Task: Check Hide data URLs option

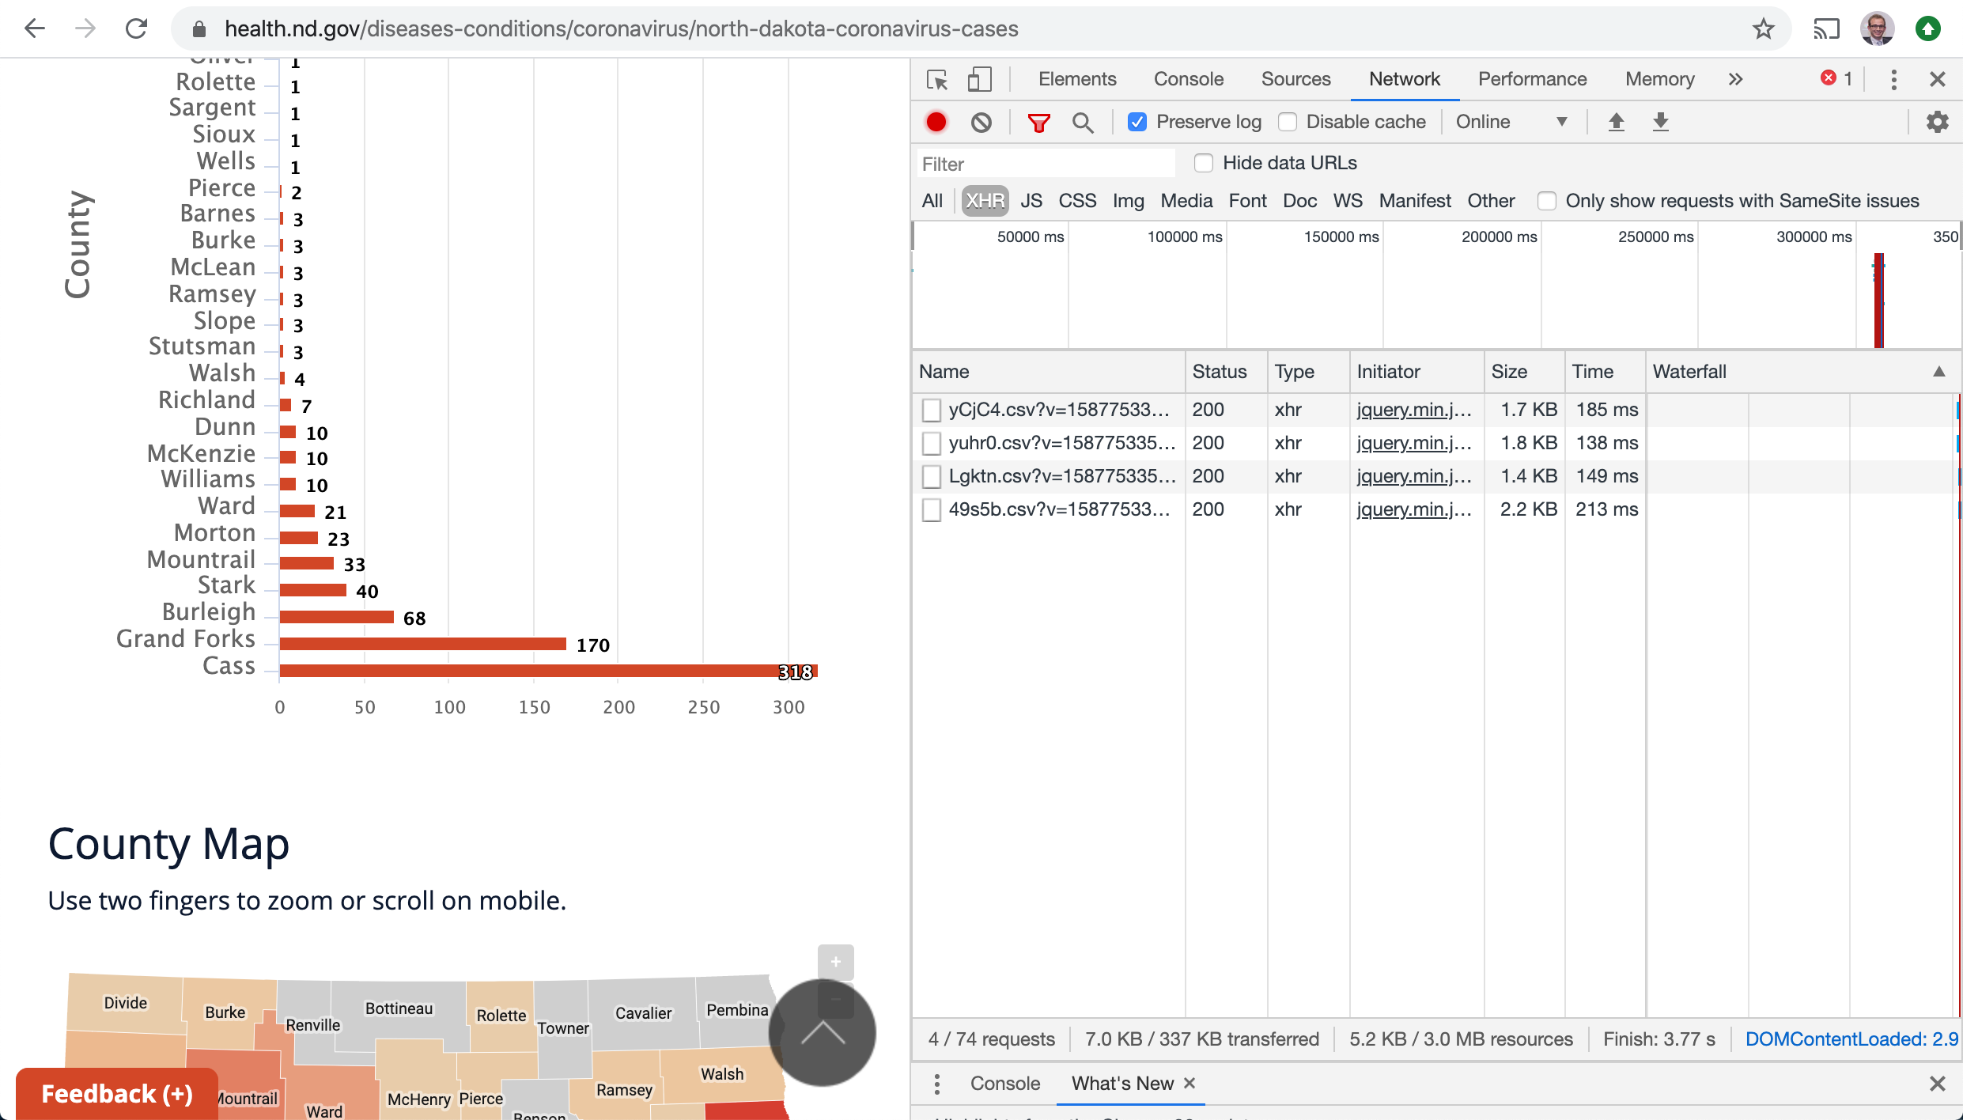Action: click(x=1204, y=163)
